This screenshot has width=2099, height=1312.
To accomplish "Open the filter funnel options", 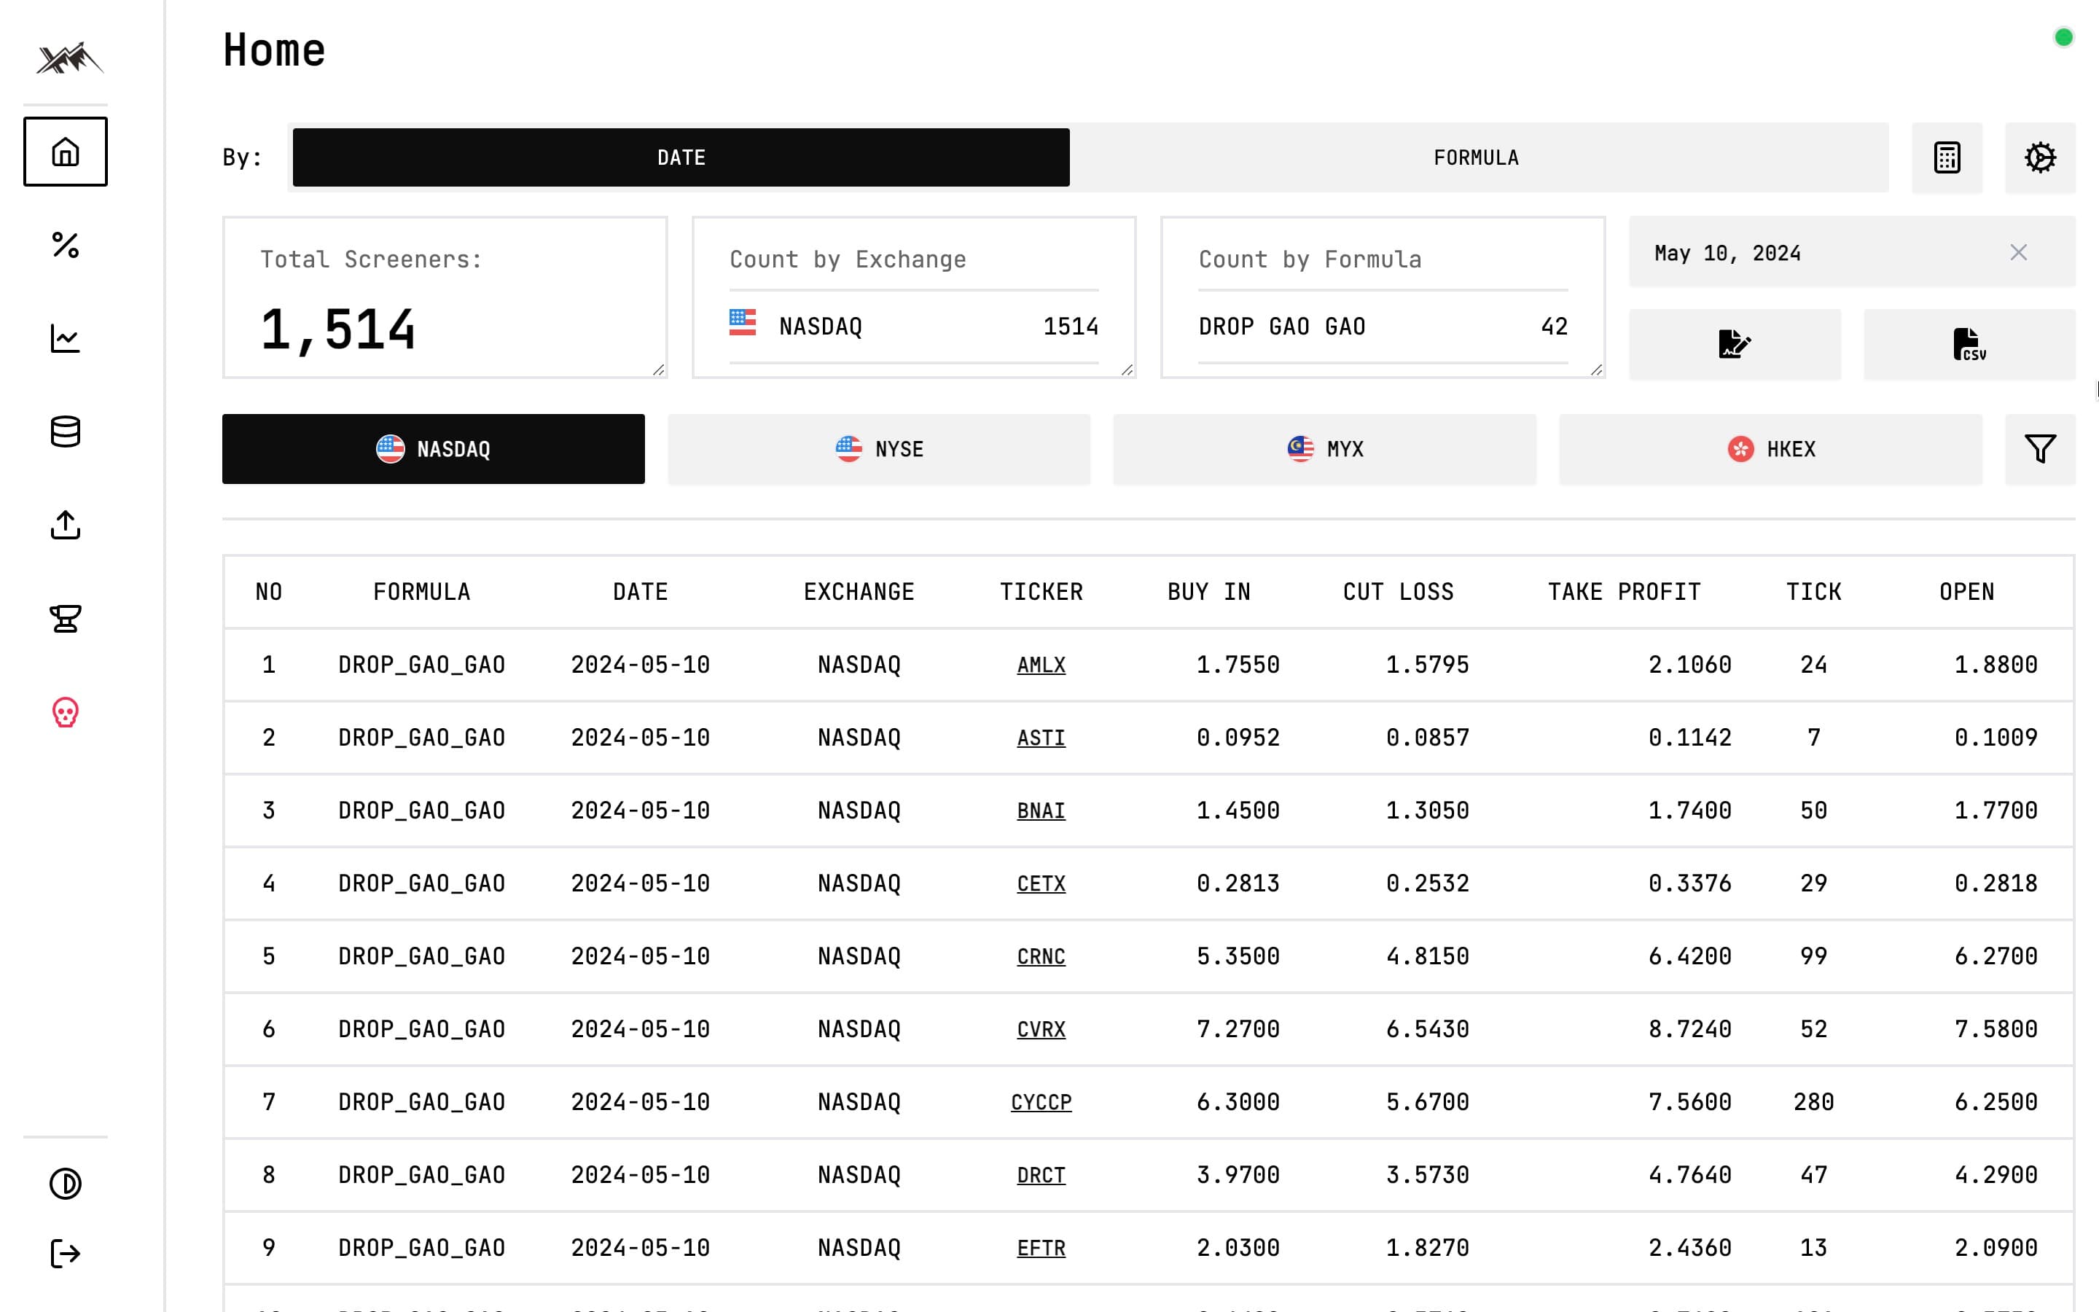I will click(x=2040, y=448).
